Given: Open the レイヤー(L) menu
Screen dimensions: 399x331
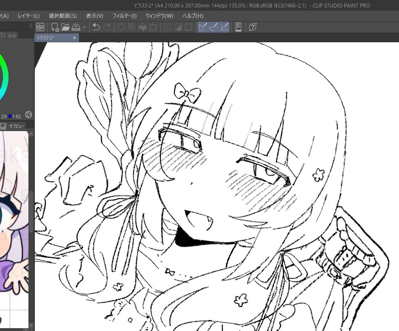Looking at the screenshot, I should pyautogui.click(x=29, y=16).
